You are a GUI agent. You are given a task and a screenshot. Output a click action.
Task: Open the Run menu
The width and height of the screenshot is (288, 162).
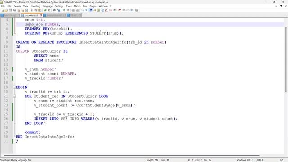click(85, 6)
